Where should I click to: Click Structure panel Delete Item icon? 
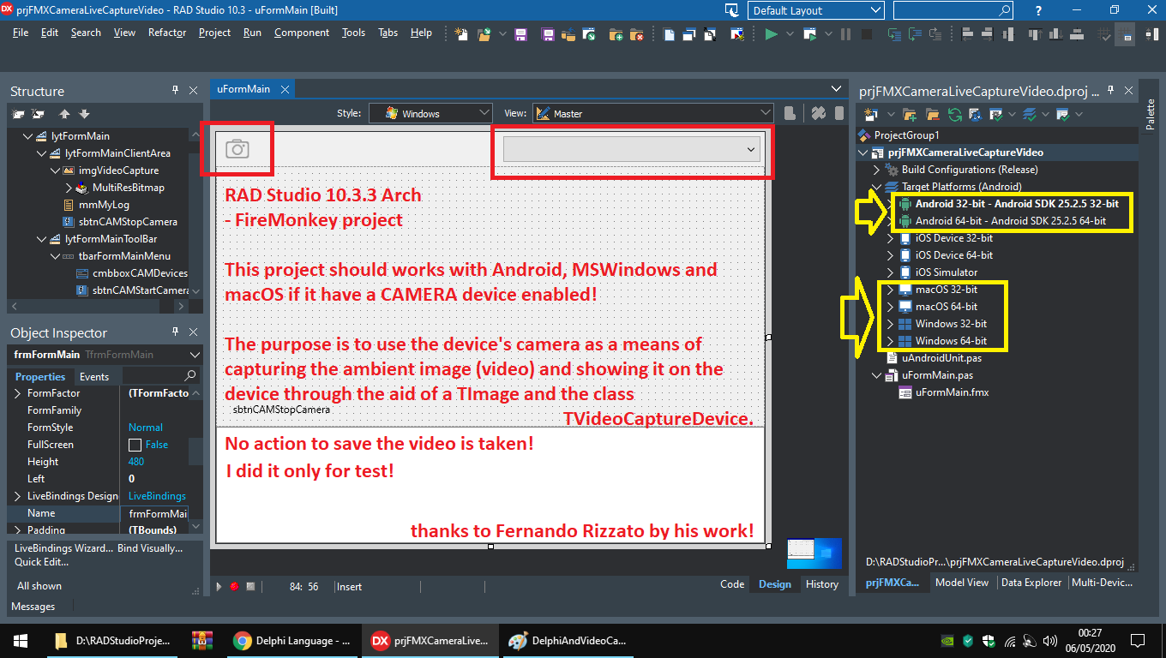coord(38,114)
